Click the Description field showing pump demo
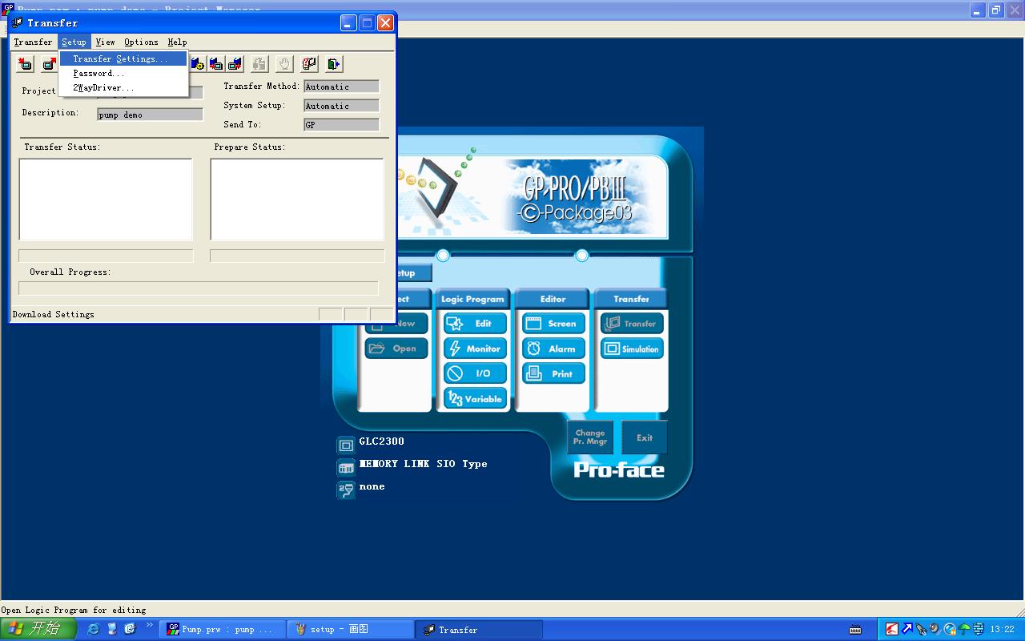The width and height of the screenshot is (1025, 641). click(150, 115)
